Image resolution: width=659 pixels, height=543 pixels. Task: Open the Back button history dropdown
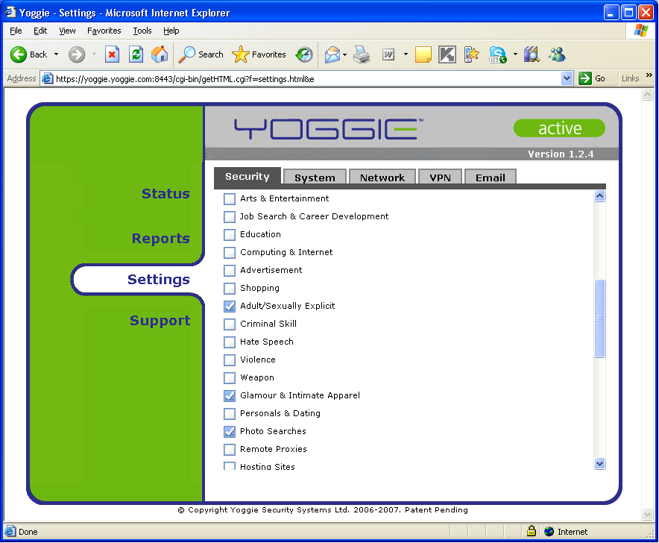click(x=57, y=54)
